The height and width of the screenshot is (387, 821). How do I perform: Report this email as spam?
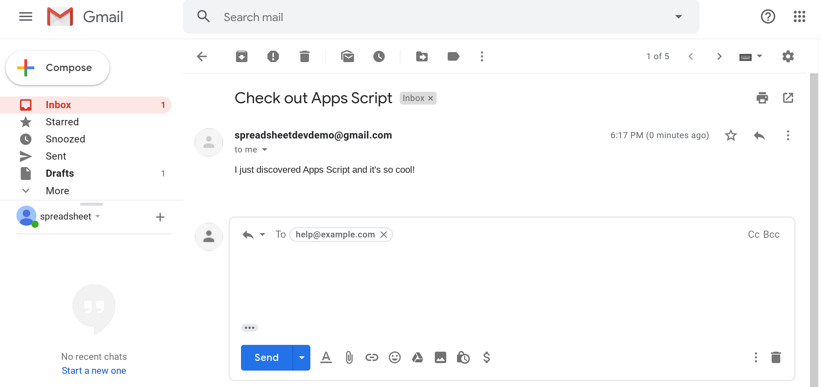[273, 56]
